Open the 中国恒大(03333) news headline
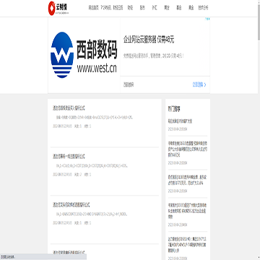This screenshot has width=260, height=260. coord(188,210)
